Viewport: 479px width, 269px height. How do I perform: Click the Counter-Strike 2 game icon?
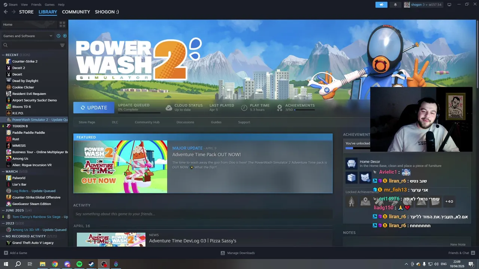tap(9, 61)
